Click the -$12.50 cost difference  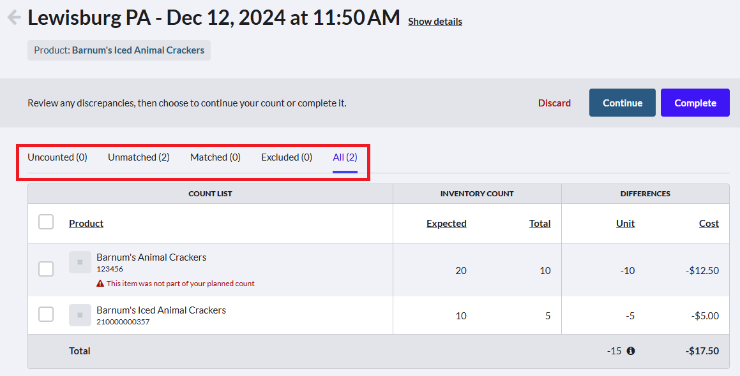(702, 270)
